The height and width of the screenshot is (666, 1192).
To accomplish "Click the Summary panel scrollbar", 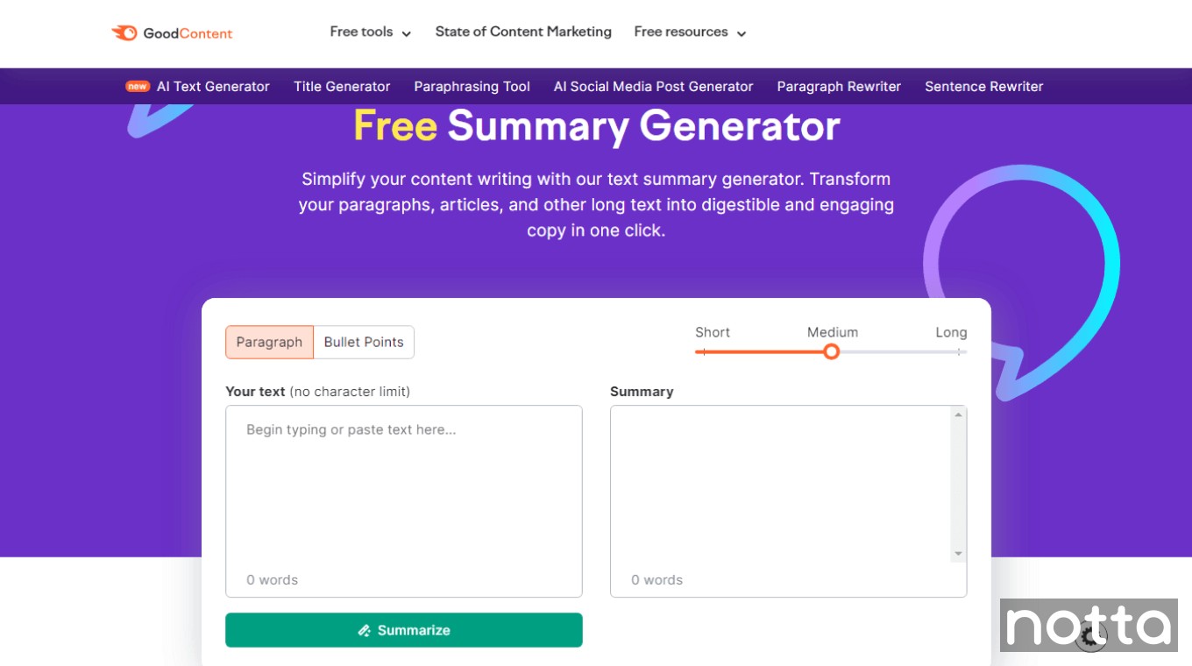I will (958, 482).
